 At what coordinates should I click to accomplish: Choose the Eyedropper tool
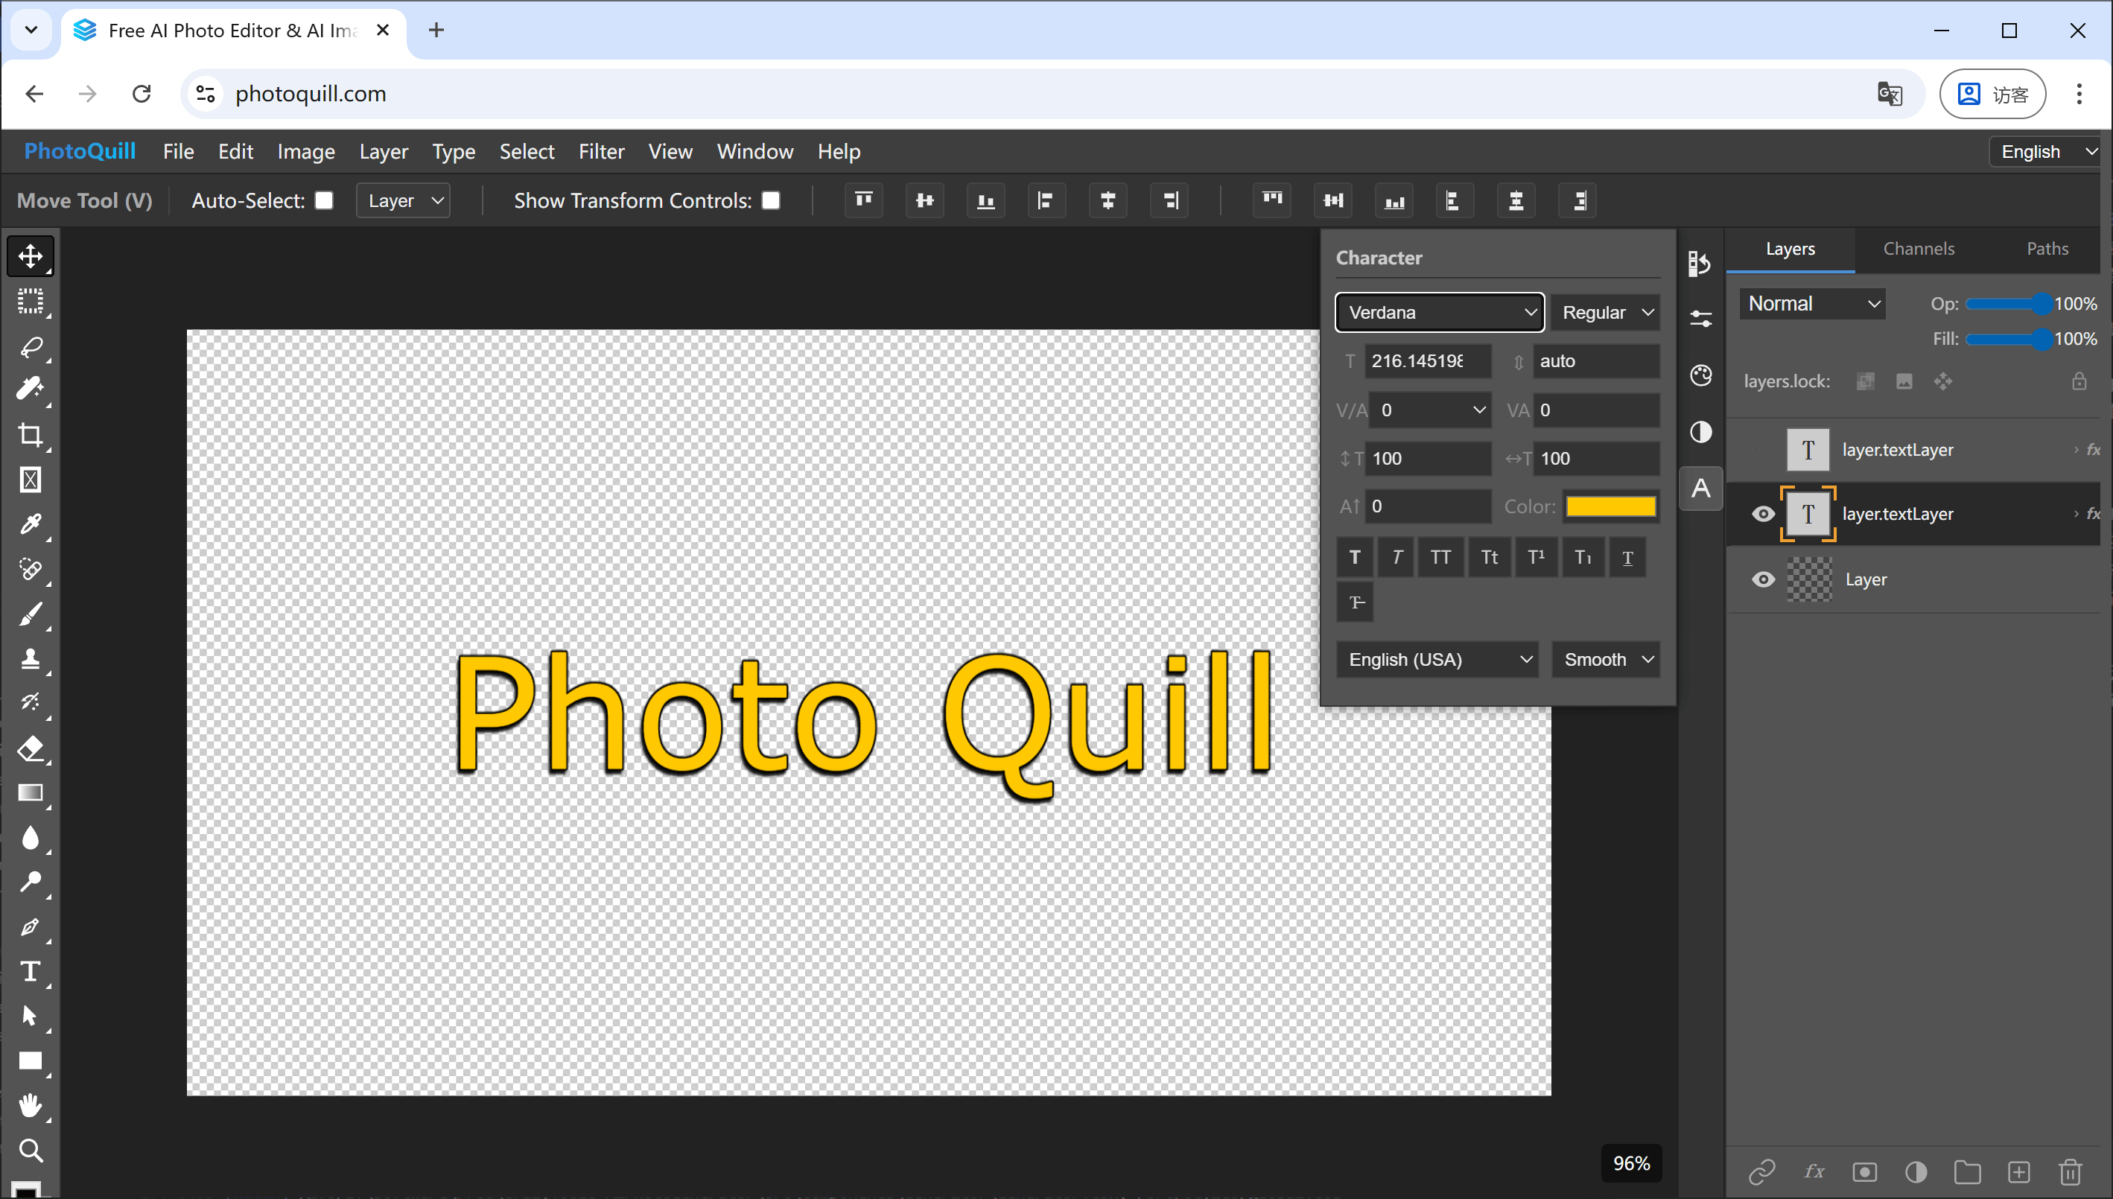[31, 524]
